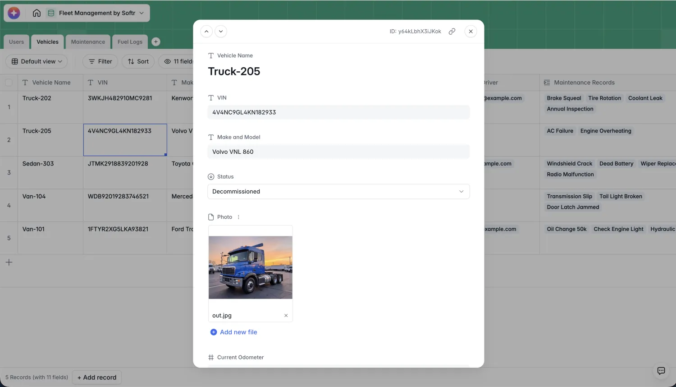Click the Tail Light Broken tag
Screen dimensions: 676x387
pyautogui.click(x=621, y=197)
